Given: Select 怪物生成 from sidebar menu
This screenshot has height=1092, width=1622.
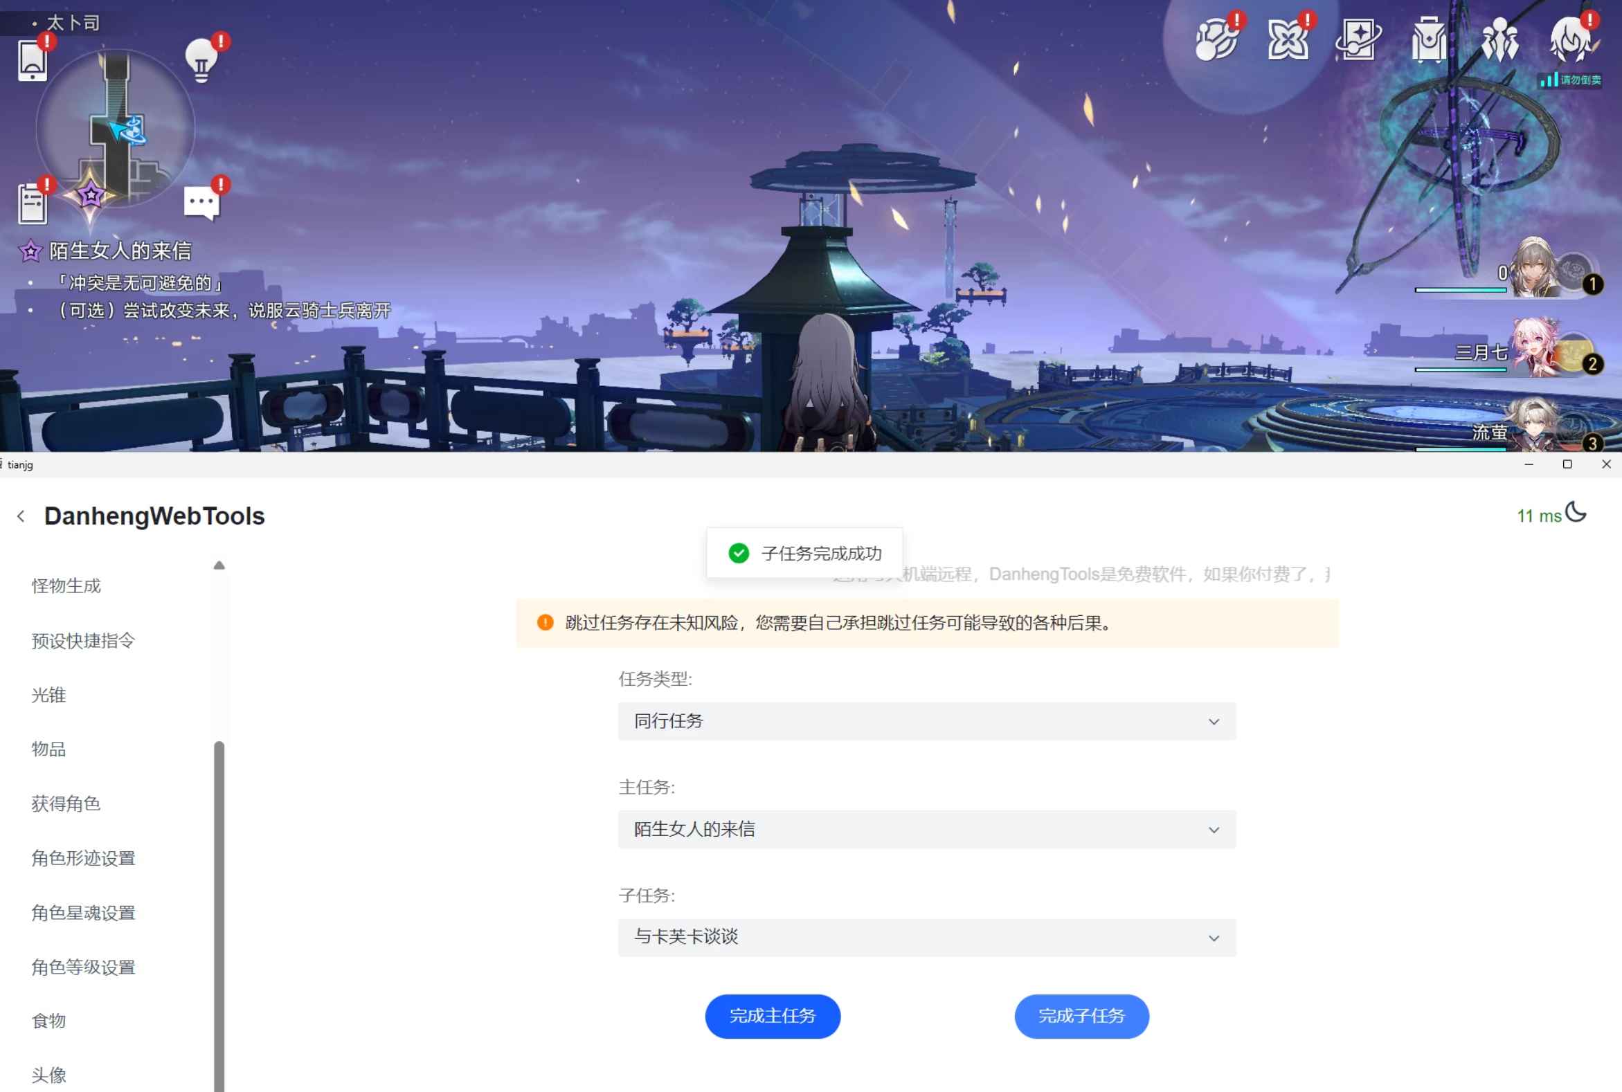Looking at the screenshot, I should (66, 586).
